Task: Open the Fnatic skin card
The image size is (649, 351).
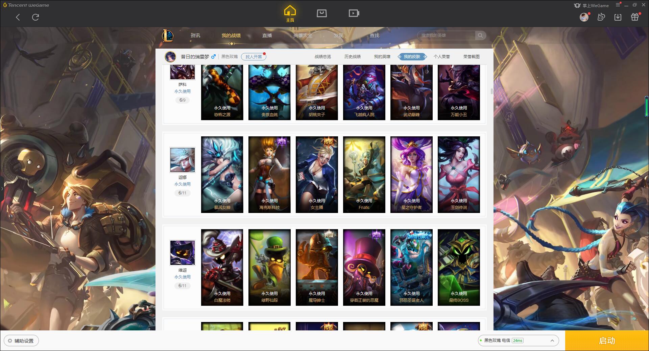Action: pyautogui.click(x=364, y=174)
